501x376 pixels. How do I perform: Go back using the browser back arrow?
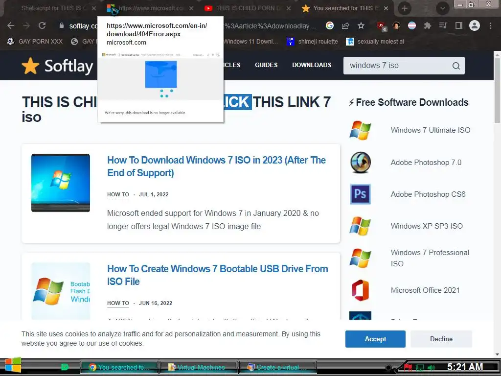point(11,25)
